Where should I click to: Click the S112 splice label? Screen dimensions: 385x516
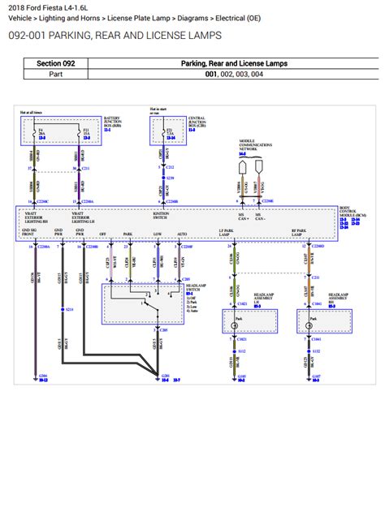point(242,351)
